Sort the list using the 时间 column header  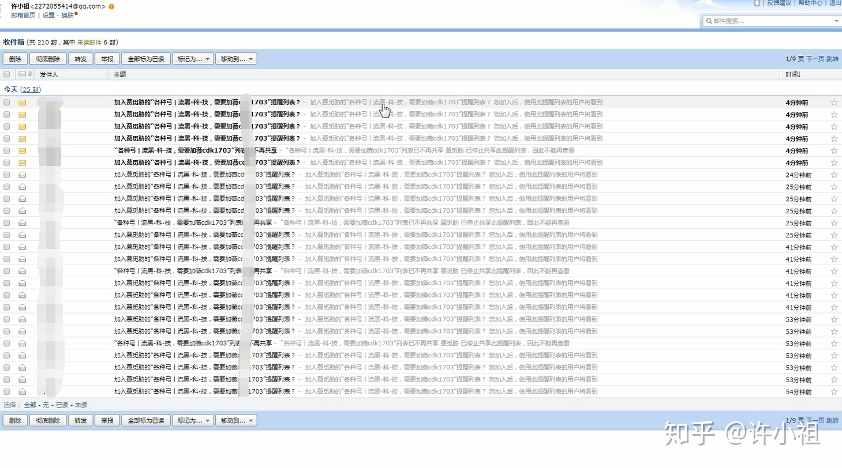793,74
